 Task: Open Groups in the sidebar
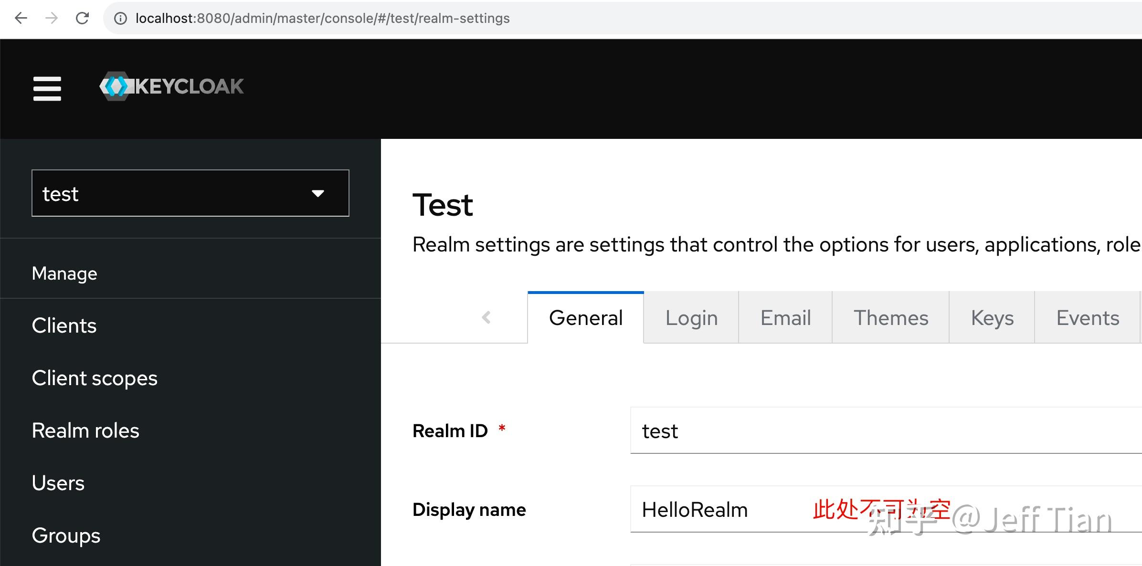click(x=66, y=535)
